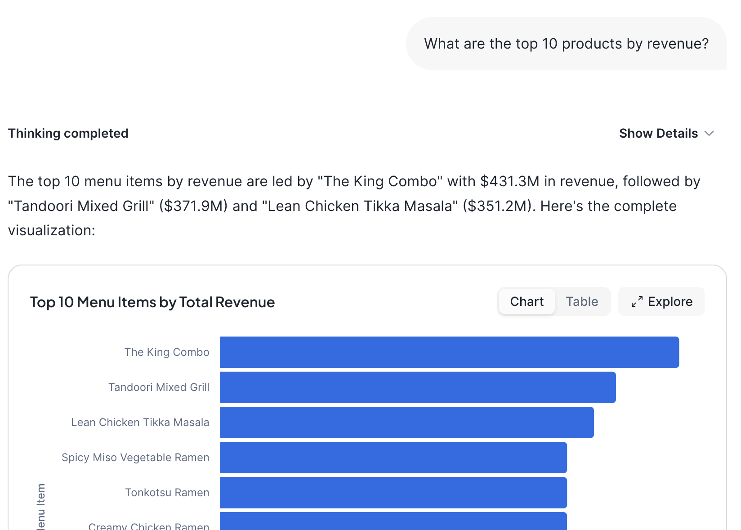Switch to the Chart view tab
741x530 pixels.
click(527, 301)
